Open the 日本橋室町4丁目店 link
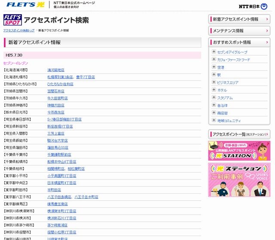275x240 pixels. pos(62,183)
